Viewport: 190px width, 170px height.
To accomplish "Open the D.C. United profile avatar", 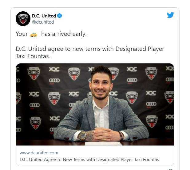I will [23, 19].
